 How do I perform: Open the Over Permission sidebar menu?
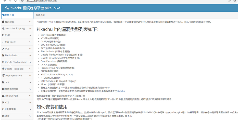point(17,76)
